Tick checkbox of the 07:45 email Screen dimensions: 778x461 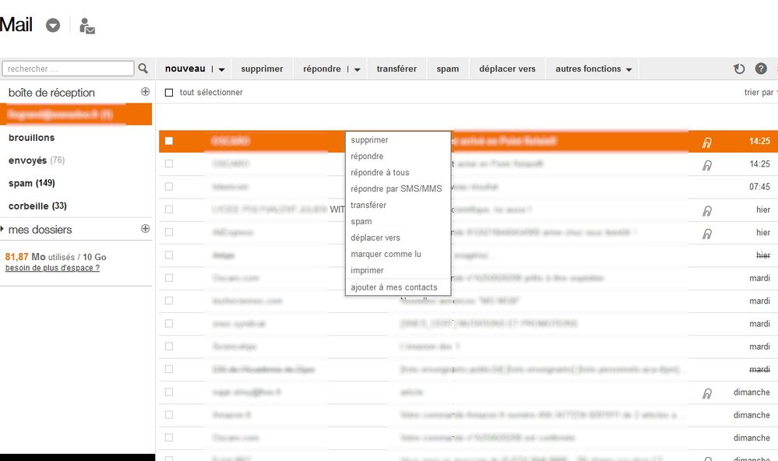[169, 187]
